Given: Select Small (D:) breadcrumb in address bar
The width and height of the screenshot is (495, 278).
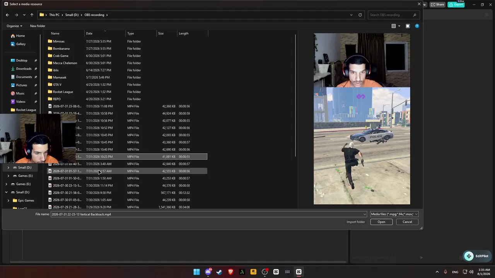Looking at the screenshot, I should [72, 15].
